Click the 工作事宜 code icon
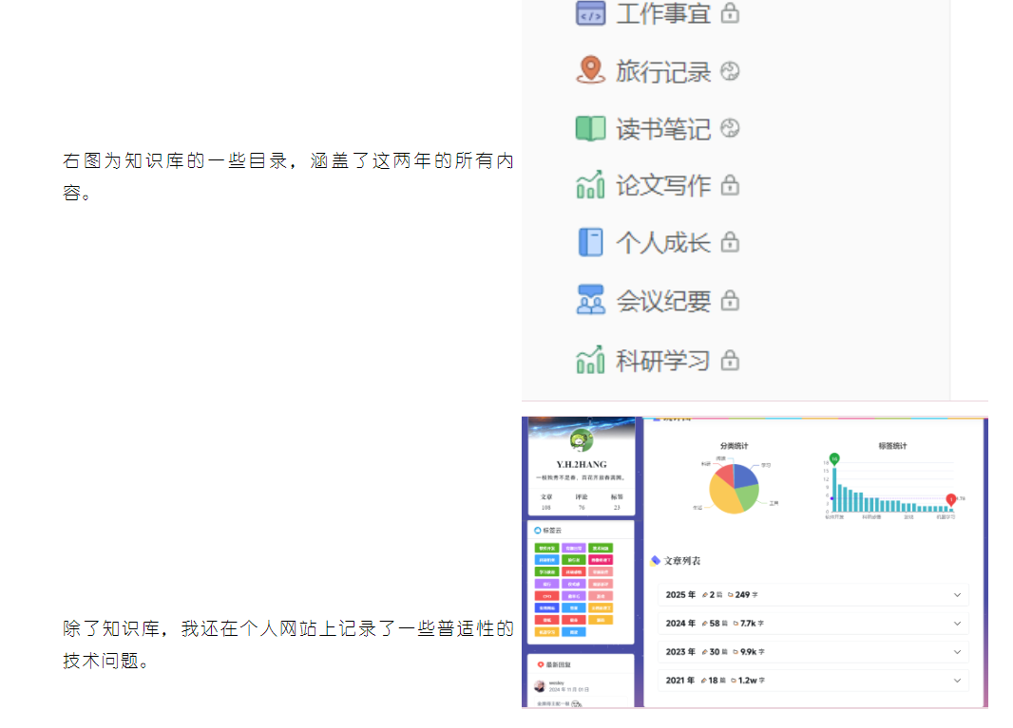The width and height of the screenshot is (1013, 728). pos(590,13)
